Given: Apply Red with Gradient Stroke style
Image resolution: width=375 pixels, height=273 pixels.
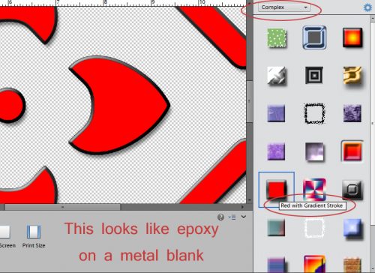Looking at the screenshot, I should point(276,189).
